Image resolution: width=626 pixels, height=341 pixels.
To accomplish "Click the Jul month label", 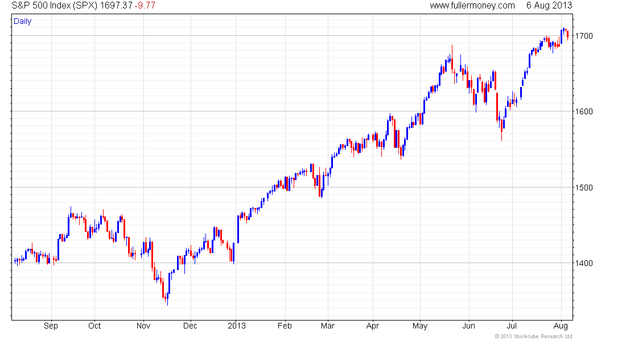I will click(x=512, y=326).
